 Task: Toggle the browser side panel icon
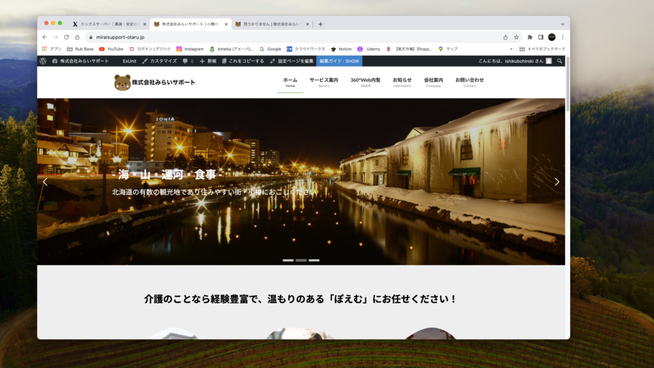(x=540, y=37)
